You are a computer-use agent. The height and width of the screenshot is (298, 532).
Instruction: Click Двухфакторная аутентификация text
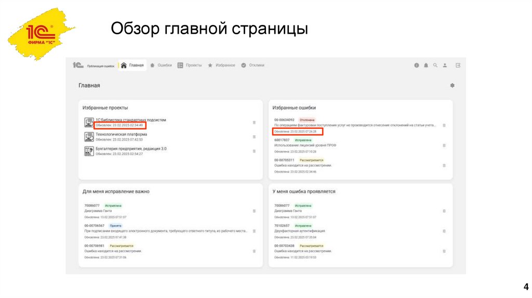tap(300, 231)
